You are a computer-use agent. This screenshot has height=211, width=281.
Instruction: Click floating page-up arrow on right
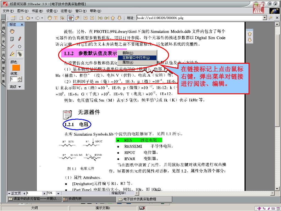click(250, 34)
